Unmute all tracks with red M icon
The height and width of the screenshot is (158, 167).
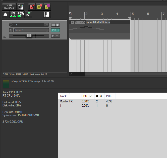(32, 7)
